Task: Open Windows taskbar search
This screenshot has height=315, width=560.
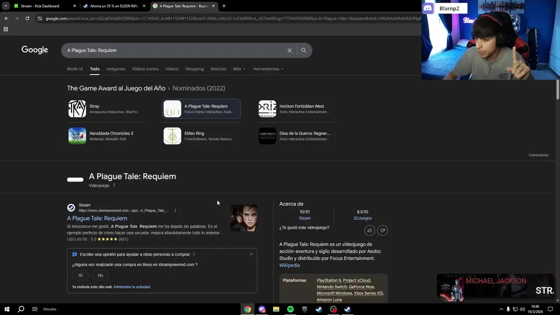Action: 21,309
